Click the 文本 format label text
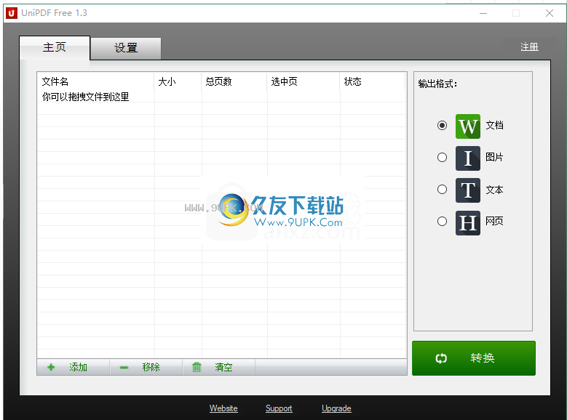The image size is (567, 420). point(494,190)
